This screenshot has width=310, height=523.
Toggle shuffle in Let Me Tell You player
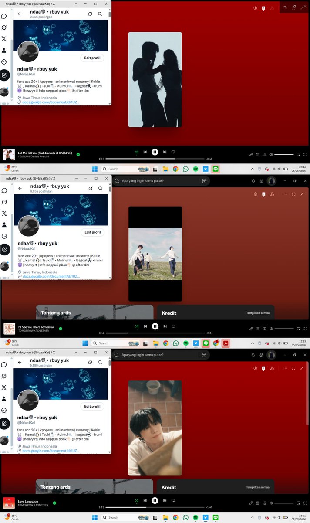(136, 152)
